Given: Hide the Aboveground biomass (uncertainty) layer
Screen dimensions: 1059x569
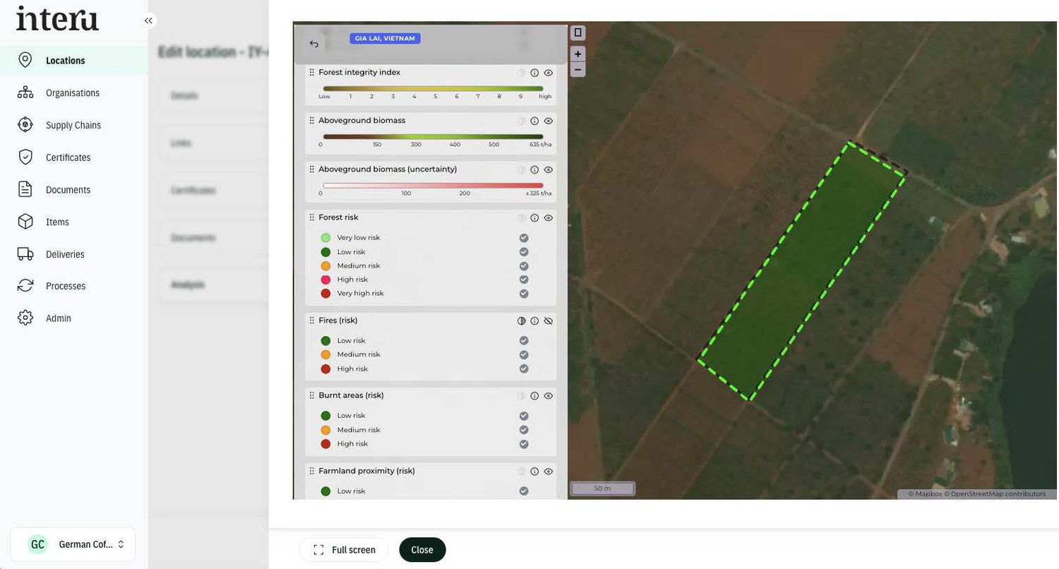Looking at the screenshot, I should [549, 169].
